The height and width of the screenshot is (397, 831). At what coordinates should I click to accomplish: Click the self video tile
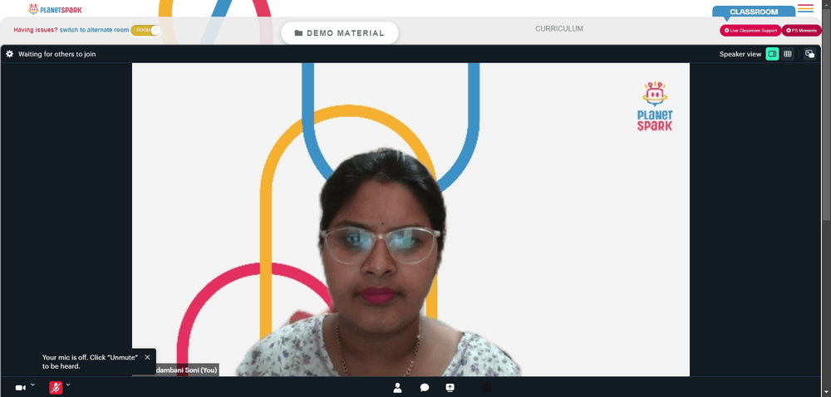click(x=411, y=219)
